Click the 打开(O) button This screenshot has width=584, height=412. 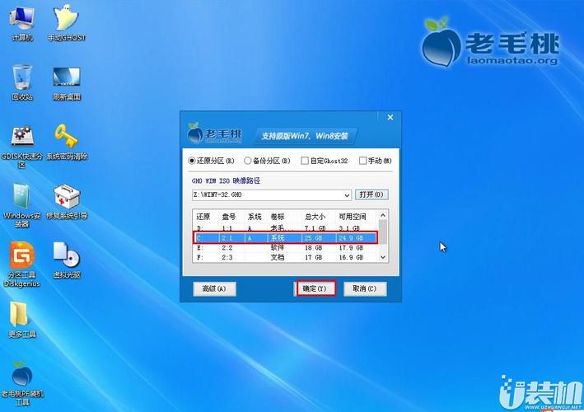coord(371,194)
